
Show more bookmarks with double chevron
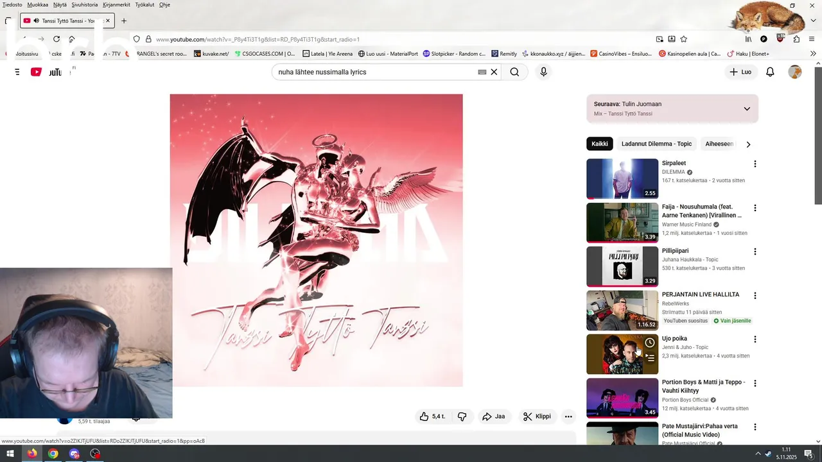coord(814,54)
